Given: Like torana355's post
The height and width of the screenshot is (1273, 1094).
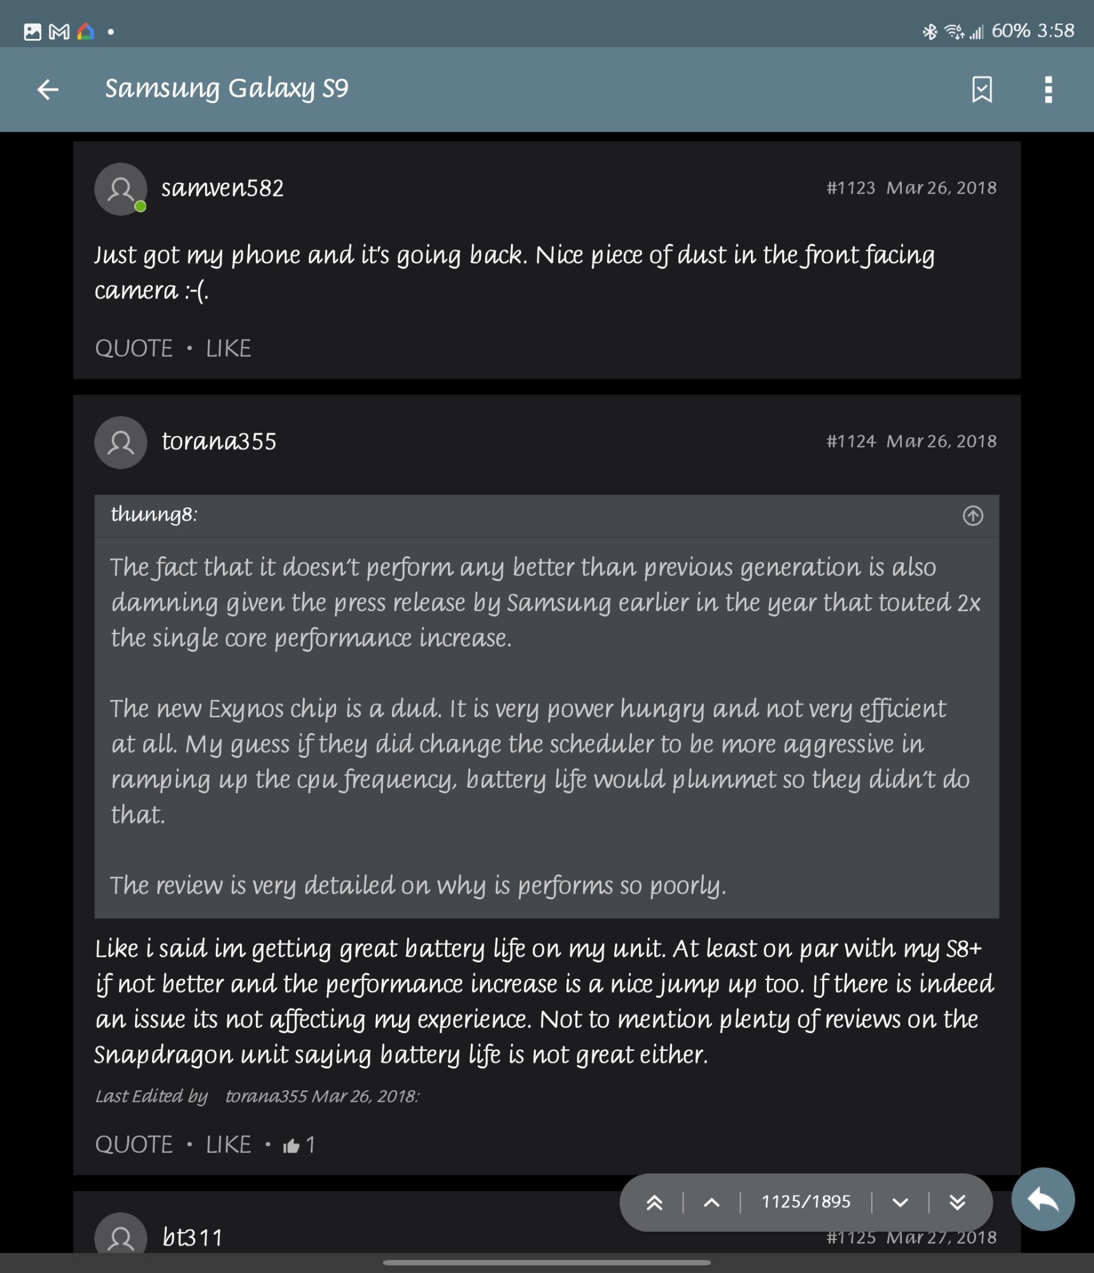Looking at the screenshot, I should pos(228,1145).
